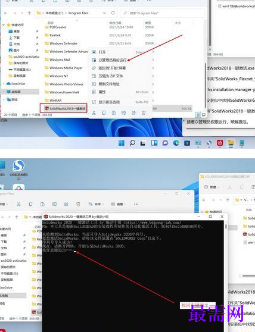Open the Widgets icon on the taskbar

(154, 143)
